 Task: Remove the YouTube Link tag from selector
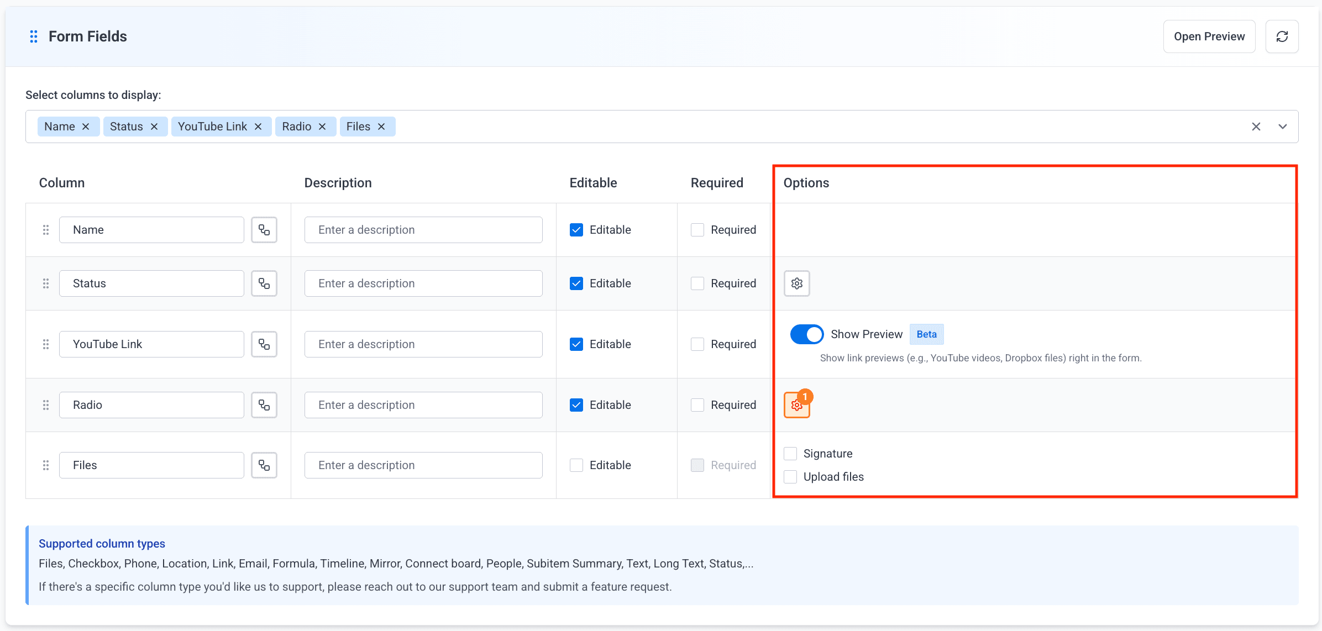tap(258, 127)
